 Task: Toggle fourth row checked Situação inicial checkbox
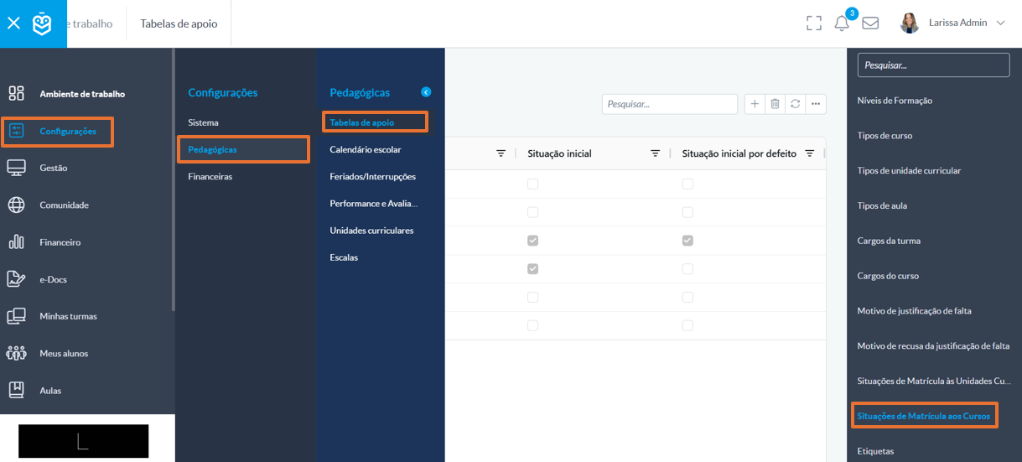click(532, 269)
